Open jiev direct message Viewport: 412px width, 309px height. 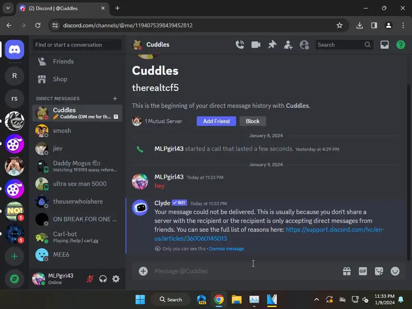pyautogui.click(x=77, y=148)
